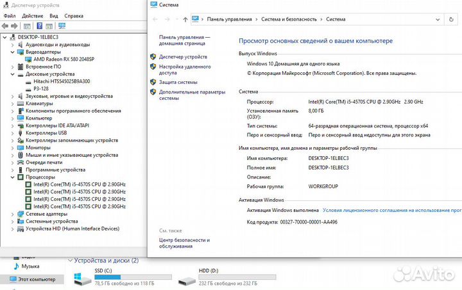Screen dimensions: 462x290
Task: Click the Клавиатуры keyboard icon
Action: pos(21,104)
